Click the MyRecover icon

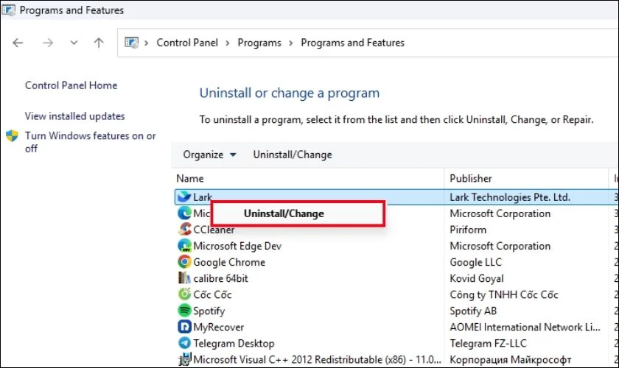click(184, 327)
